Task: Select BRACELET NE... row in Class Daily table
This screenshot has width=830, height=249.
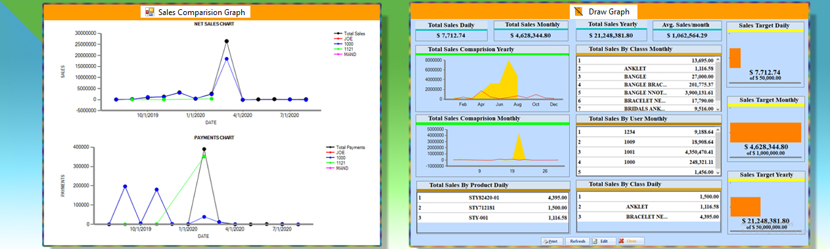Action: coord(649,216)
